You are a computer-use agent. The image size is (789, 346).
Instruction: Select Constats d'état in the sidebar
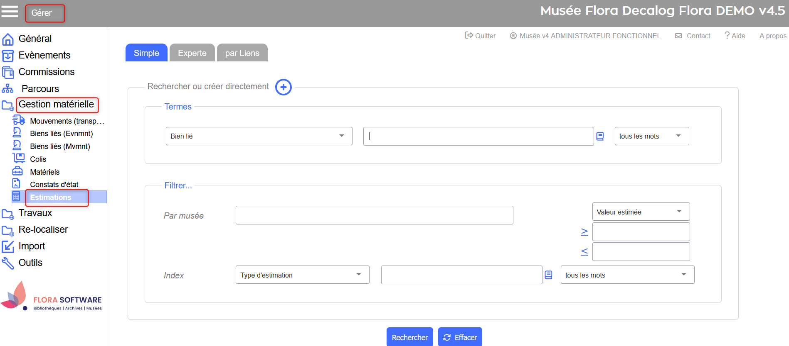click(x=54, y=184)
